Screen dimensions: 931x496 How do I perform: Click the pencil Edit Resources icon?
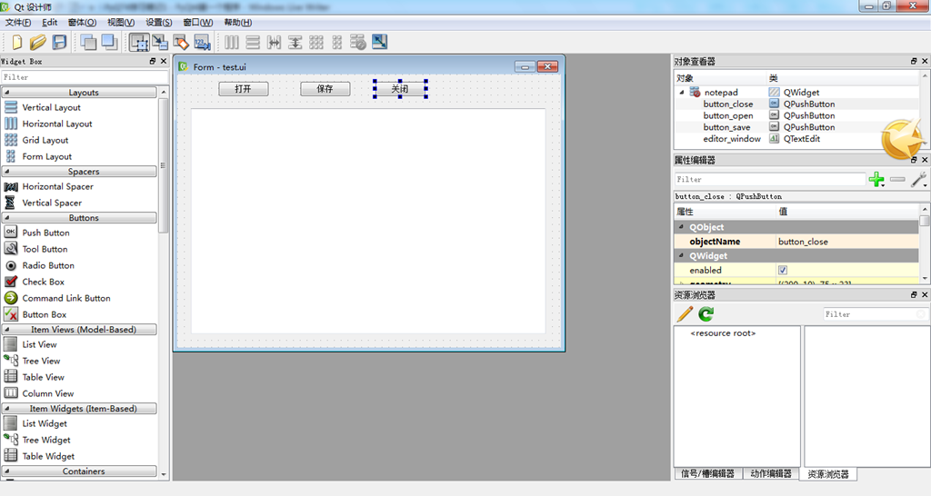[685, 313]
